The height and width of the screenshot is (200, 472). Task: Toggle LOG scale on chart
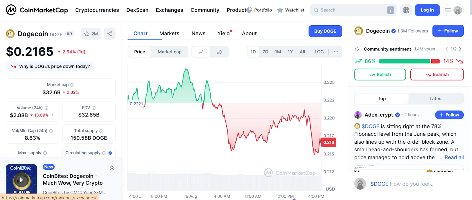[319, 52]
